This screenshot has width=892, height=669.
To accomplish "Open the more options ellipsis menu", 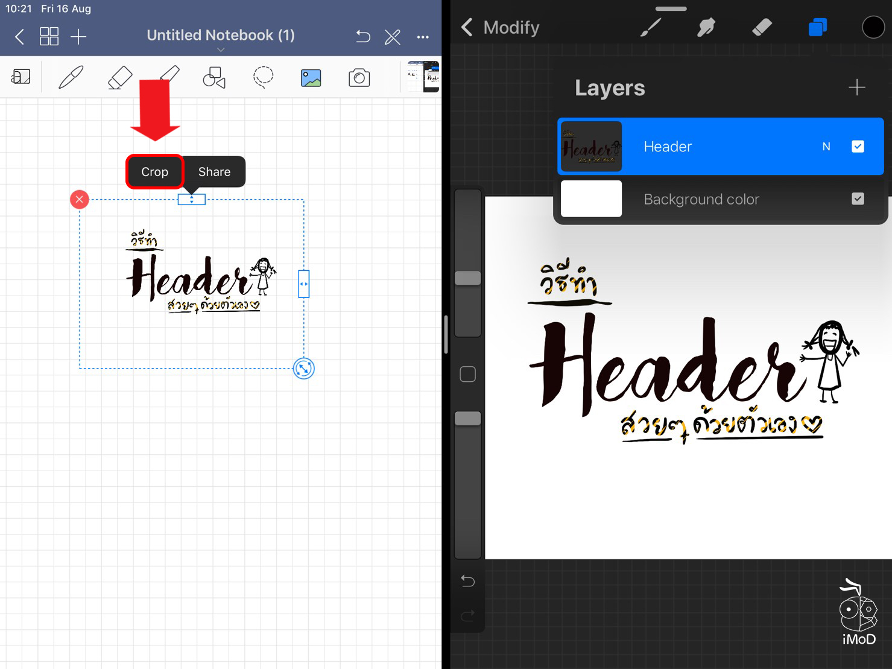I will (422, 36).
